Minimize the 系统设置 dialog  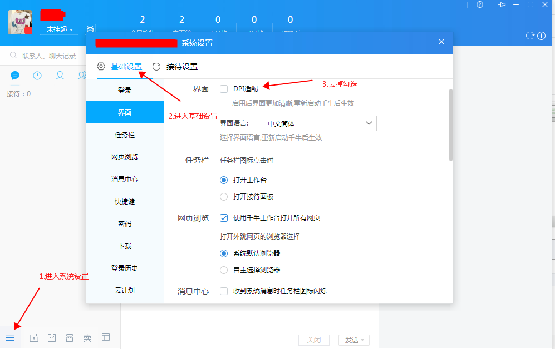point(427,42)
